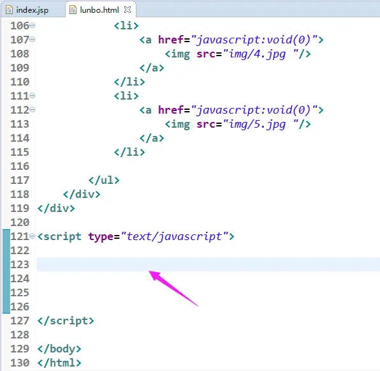The image size is (380, 371).
Task: Click the href value on line 112
Action: pos(254,110)
